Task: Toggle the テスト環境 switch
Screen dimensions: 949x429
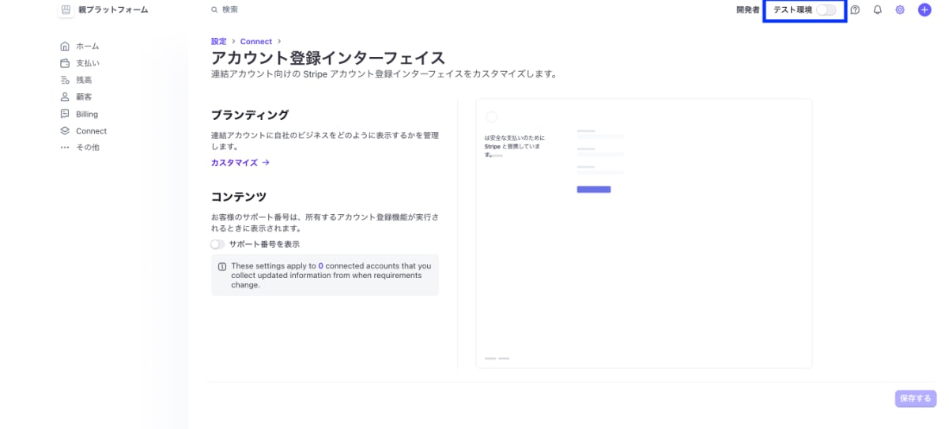Action: point(826,10)
